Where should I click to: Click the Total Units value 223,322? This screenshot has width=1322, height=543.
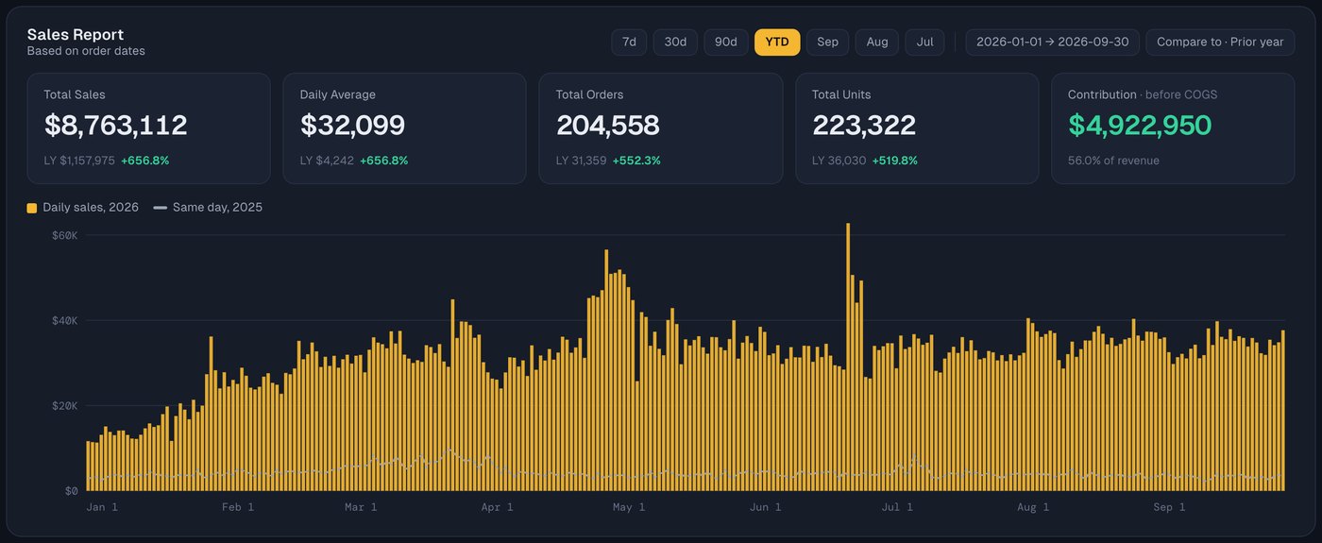pyautogui.click(x=864, y=125)
